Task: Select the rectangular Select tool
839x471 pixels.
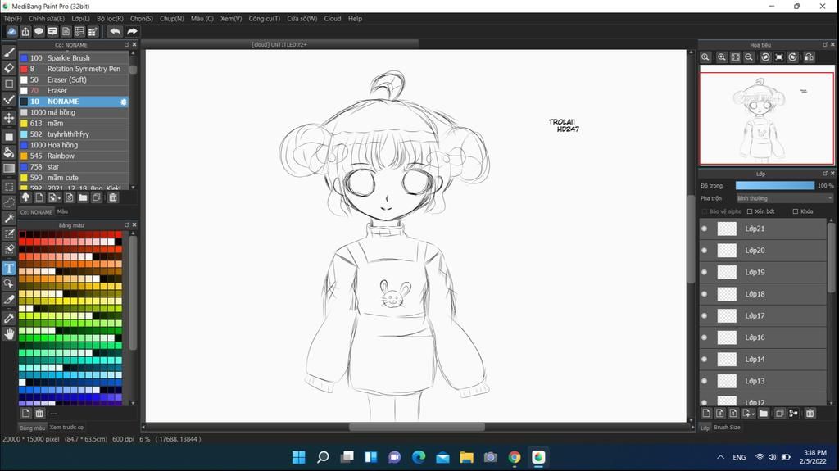Action: click(x=9, y=187)
